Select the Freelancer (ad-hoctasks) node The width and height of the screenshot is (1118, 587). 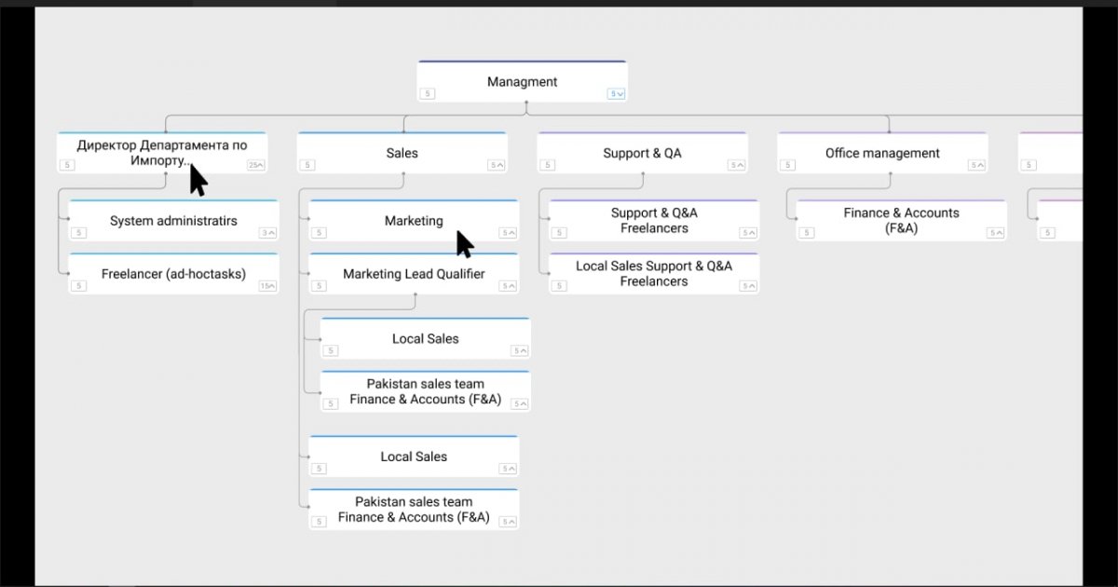click(173, 274)
